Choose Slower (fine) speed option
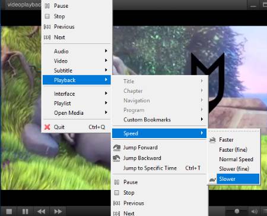Screen dimensions: 267x216 pos(234,168)
